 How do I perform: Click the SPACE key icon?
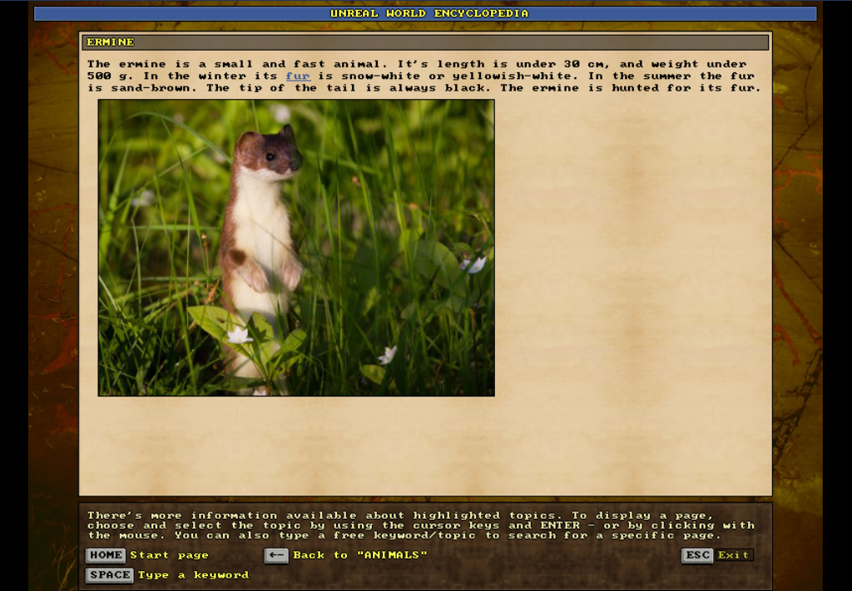[x=110, y=575]
